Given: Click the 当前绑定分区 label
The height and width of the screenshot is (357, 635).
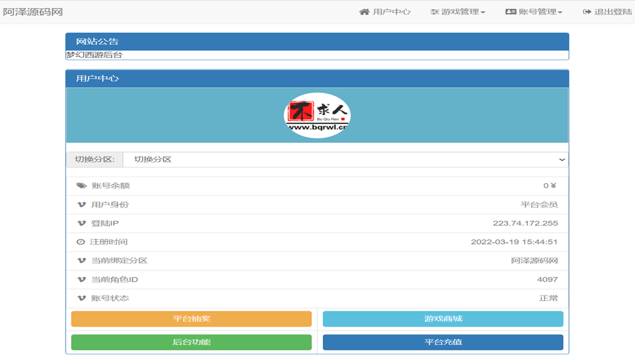Looking at the screenshot, I should pos(120,260).
